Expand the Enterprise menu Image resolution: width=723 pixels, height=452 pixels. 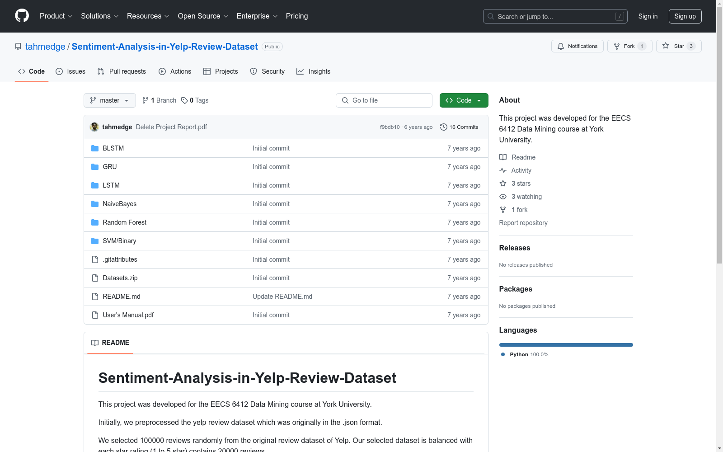pos(257,16)
